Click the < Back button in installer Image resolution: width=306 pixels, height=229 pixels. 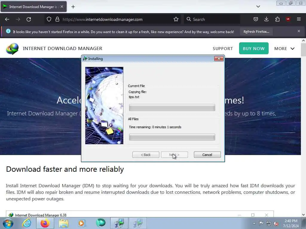[146, 155]
